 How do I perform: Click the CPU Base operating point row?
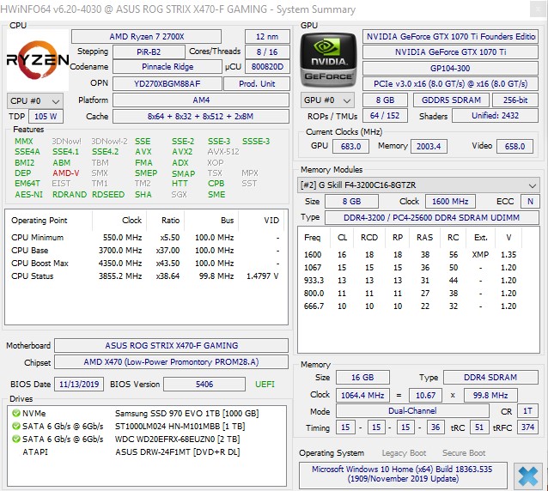(x=146, y=251)
